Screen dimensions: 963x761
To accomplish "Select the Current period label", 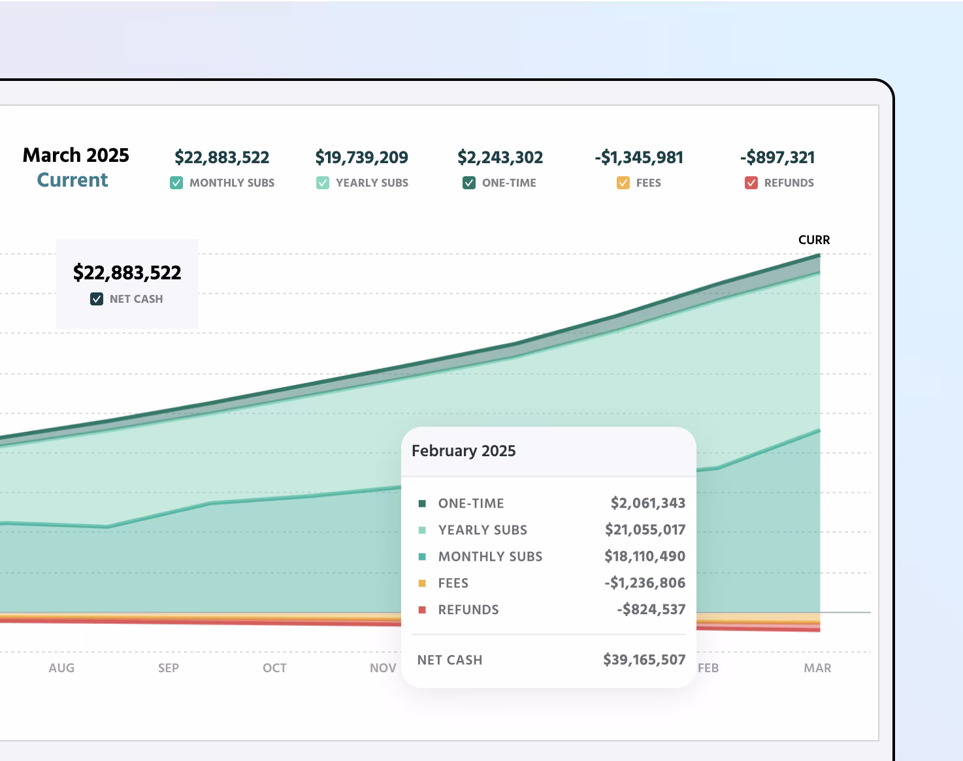I will (x=72, y=180).
